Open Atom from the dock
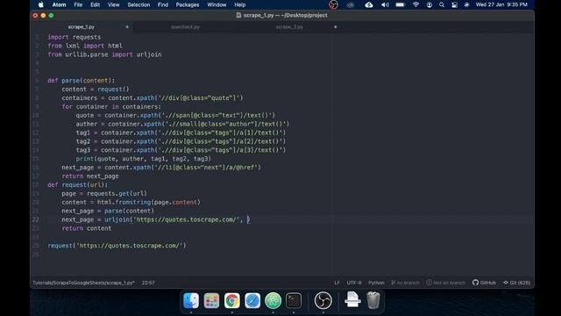 point(273,300)
